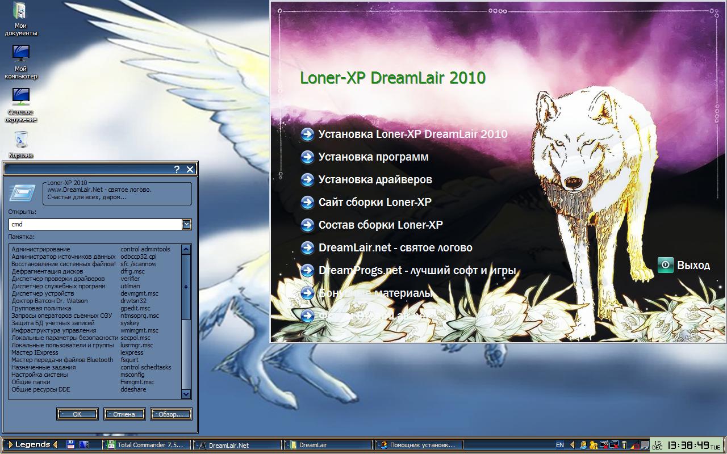Open the Сайт сборки Loner-XP link
The image size is (727, 454).
[x=374, y=202]
